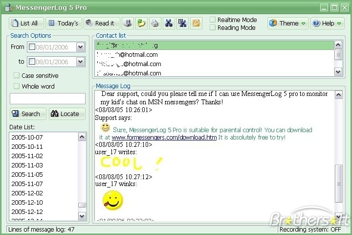Screen dimensions: 352x235
Task: Select date 2005-12-12 in Date List
Action: 27,211
